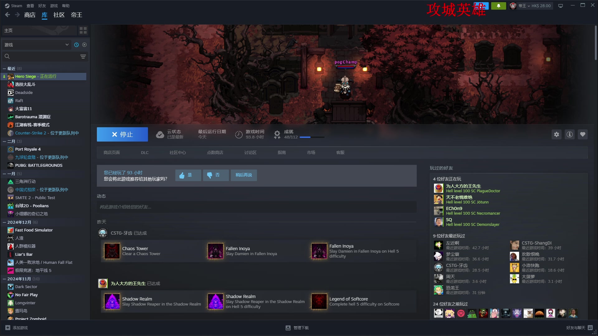Sort library by recent activity clock icon

76,45
